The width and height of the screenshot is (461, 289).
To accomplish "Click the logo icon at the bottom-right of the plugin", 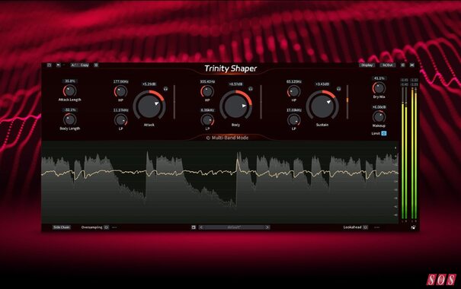I will point(413,227).
